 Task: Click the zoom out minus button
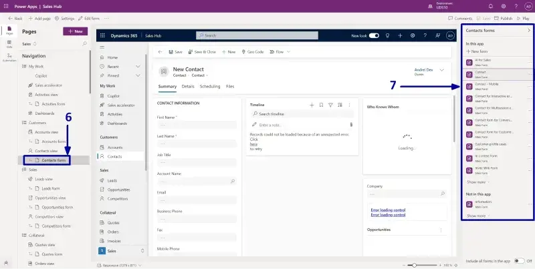(404, 265)
